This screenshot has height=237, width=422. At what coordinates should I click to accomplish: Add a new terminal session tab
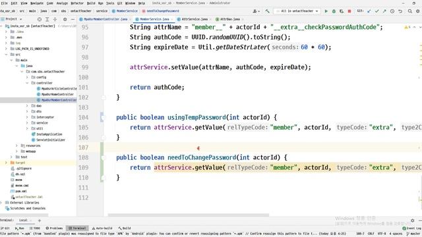[x=40, y=221]
